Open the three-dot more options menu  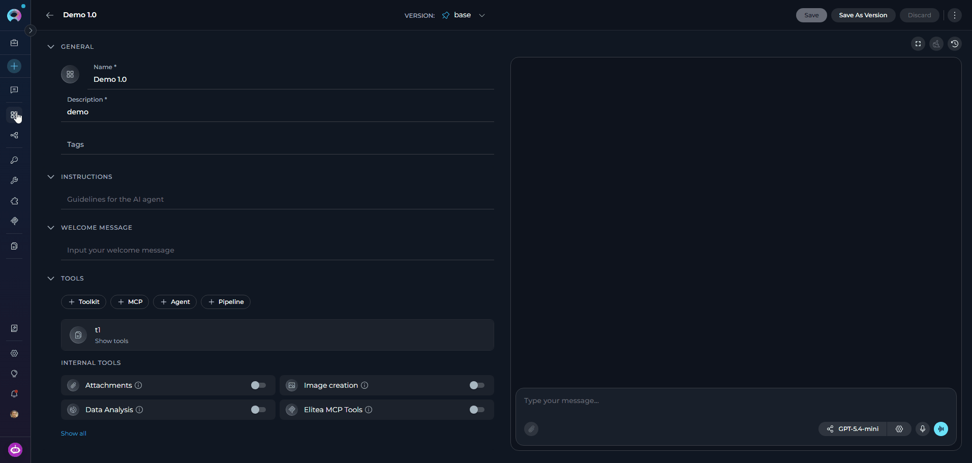pos(955,15)
